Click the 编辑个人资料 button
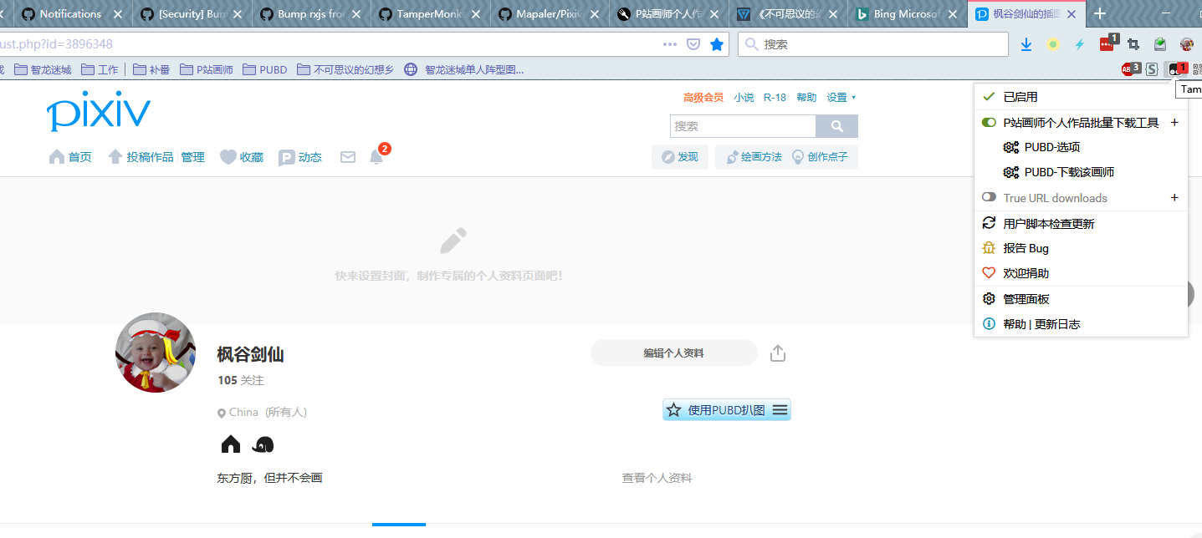1202x538 pixels. [673, 353]
